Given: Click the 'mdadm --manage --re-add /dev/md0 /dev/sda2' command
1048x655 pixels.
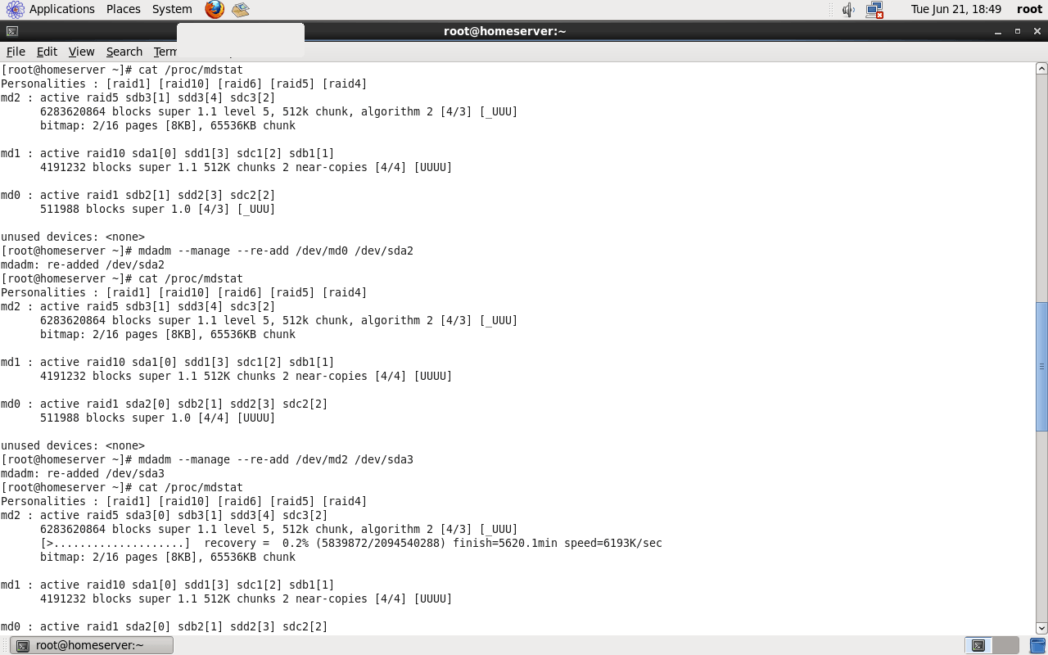Looking at the screenshot, I should (276, 251).
